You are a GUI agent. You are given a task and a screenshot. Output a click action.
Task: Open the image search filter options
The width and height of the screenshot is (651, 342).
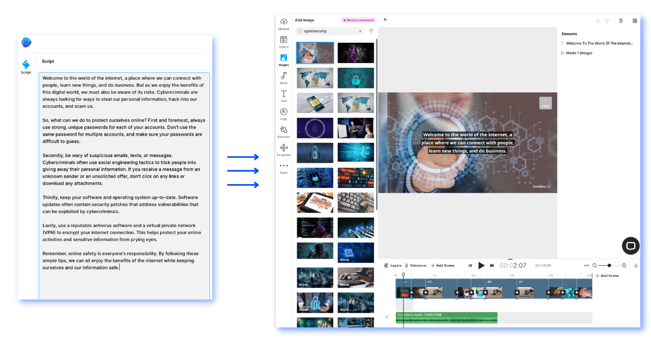click(x=371, y=31)
